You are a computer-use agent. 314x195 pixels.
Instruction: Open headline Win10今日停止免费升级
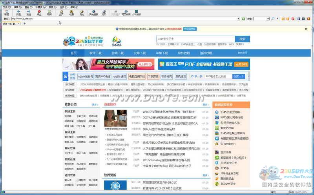click(169, 112)
